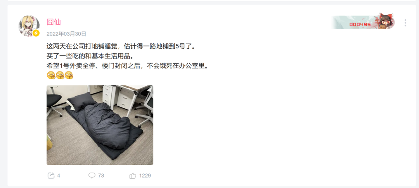Image resolution: width=419 pixels, height=188 pixels.
Task: Toggle like with the thumbs-up icon
Action: click(x=133, y=176)
